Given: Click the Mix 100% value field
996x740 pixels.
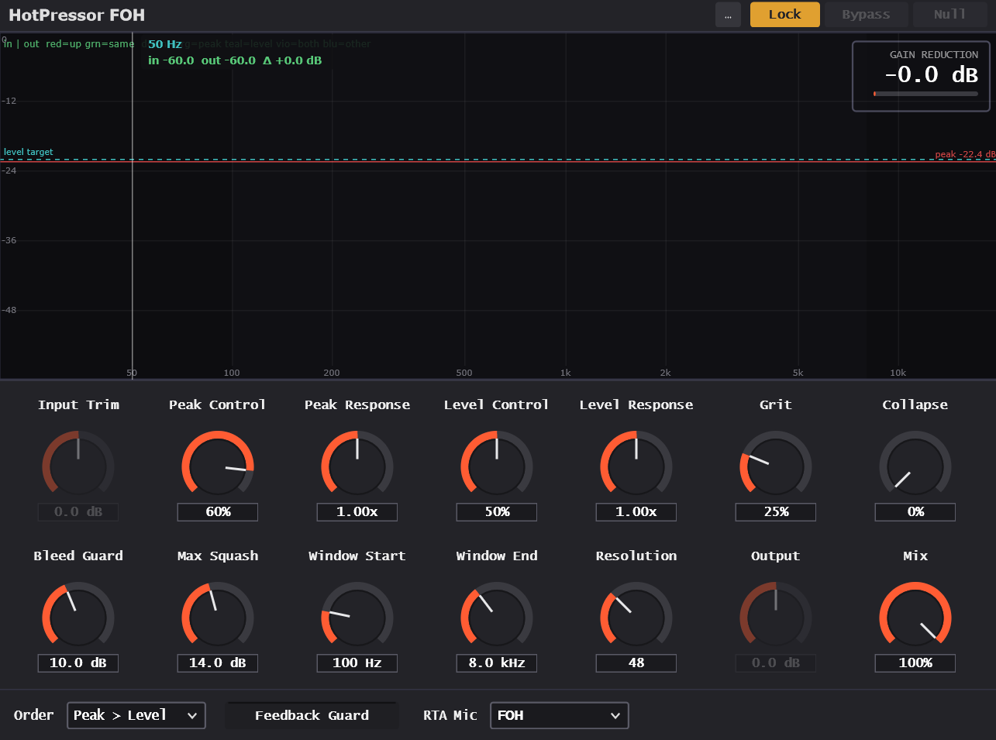Looking at the screenshot, I should (x=915, y=663).
